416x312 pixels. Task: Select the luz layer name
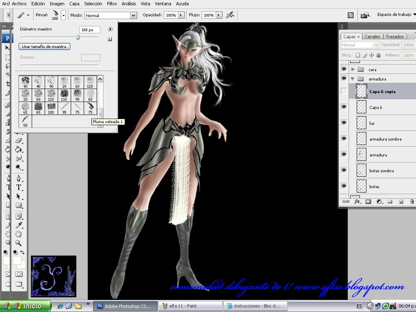[372, 123]
